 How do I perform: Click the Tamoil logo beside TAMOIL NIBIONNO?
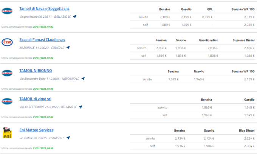pos(7,73)
